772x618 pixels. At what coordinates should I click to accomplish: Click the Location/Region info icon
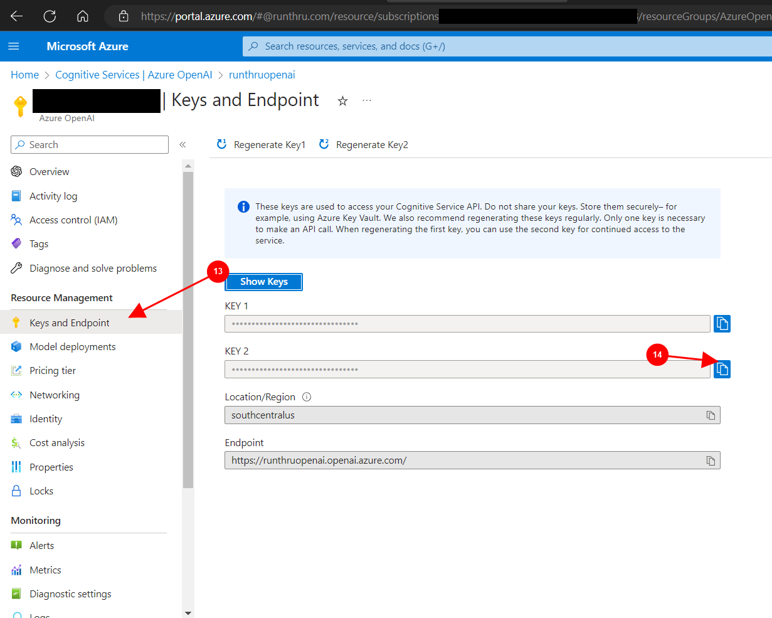[307, 397]
